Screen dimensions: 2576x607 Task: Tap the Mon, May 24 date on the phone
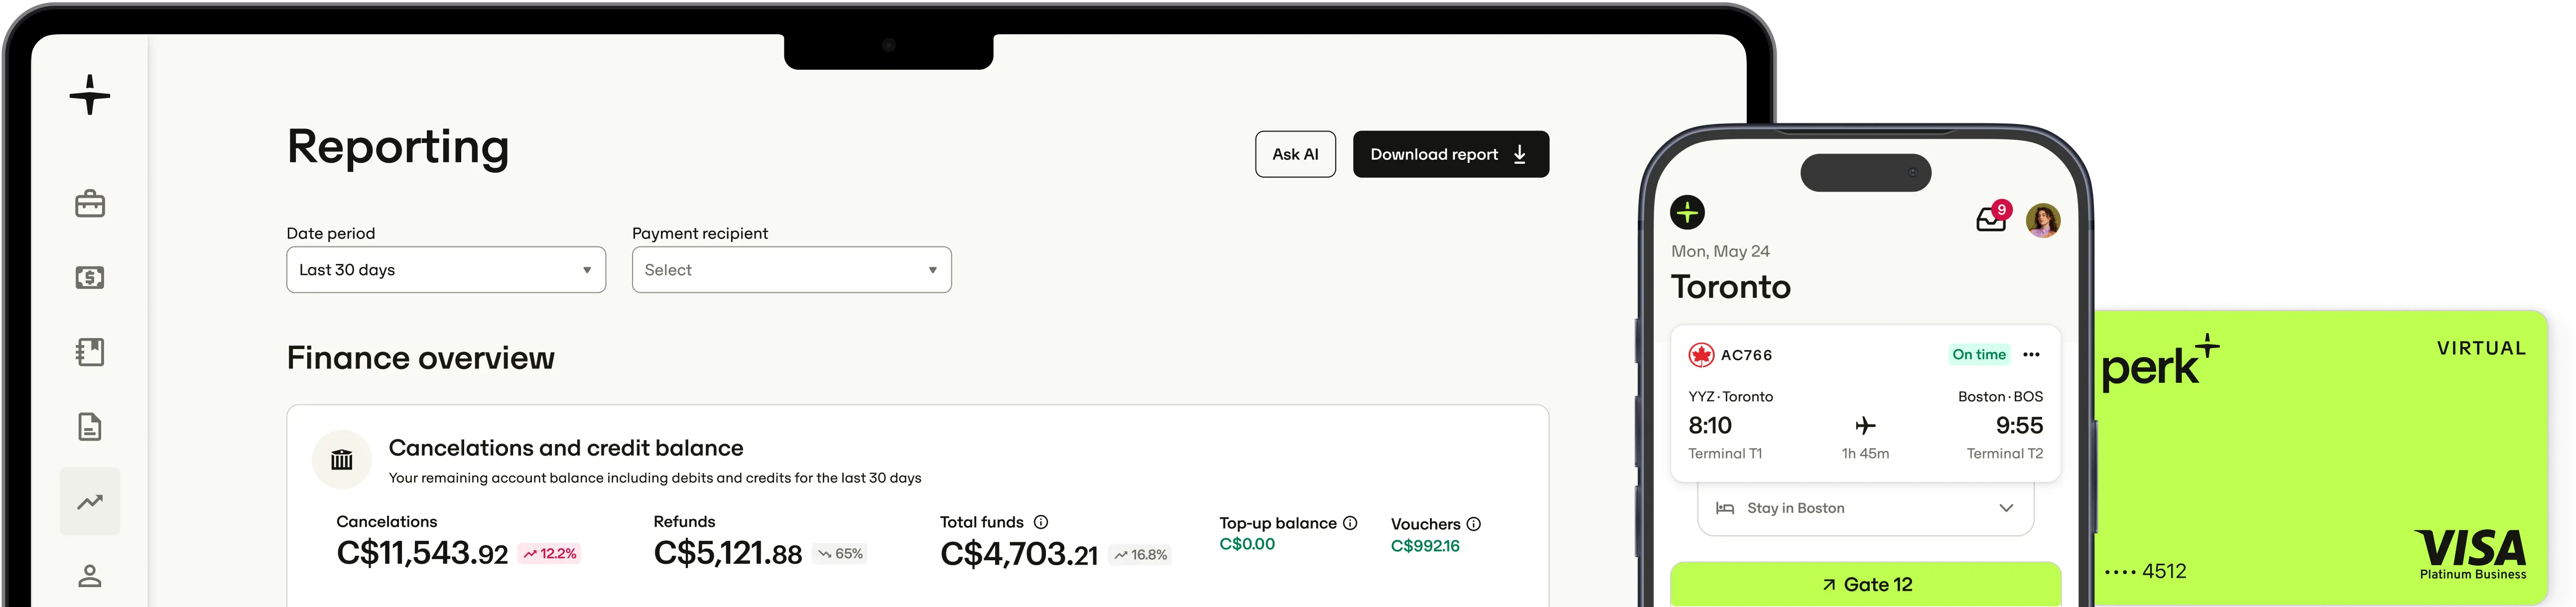(x=1720, y=251)
